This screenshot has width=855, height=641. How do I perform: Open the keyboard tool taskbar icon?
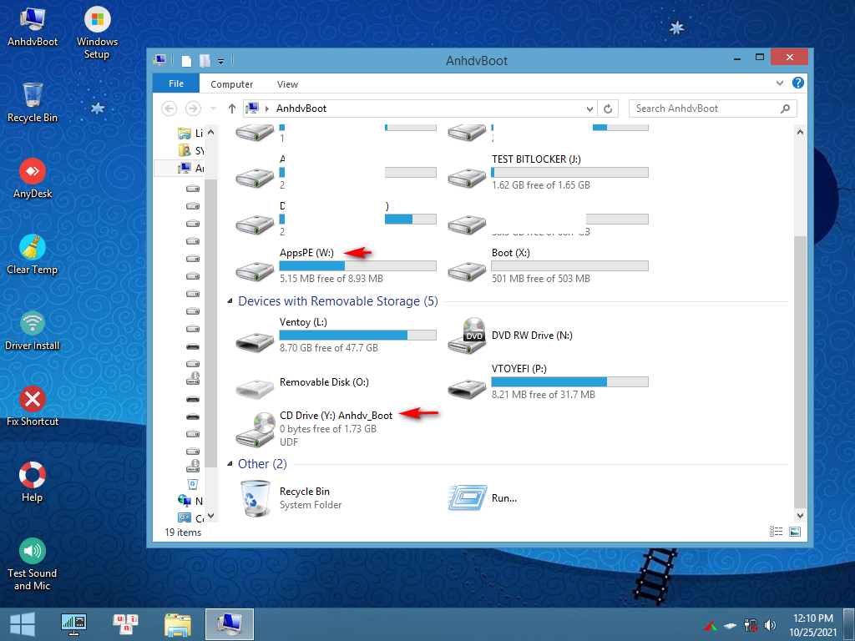125,624
